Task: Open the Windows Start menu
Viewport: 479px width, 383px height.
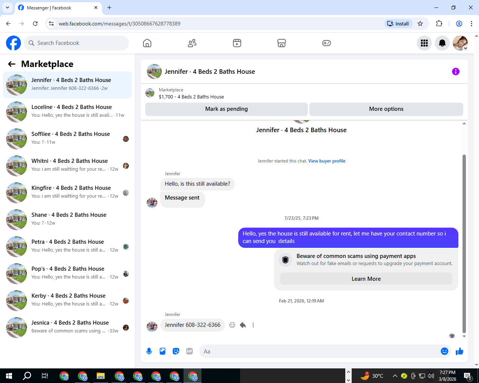Action: [9, 376]
